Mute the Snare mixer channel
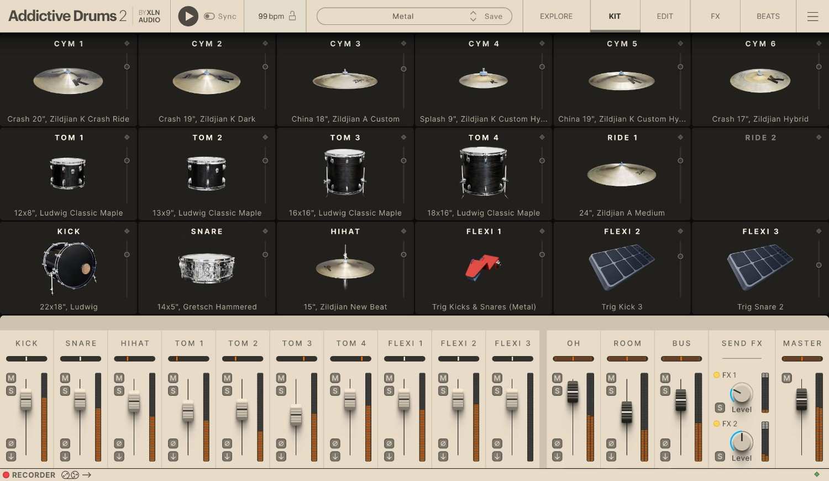 click(64, 378)
